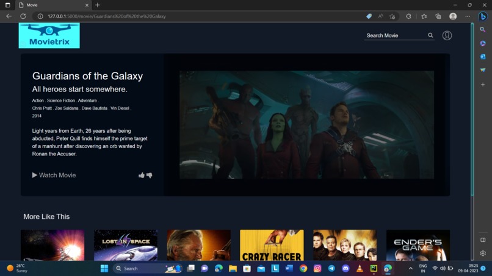Dislike the movie with thumbs down
Image resolution: width=492 pixels, height=276 pixels.
pyautogui.click(x=150, y=175)
